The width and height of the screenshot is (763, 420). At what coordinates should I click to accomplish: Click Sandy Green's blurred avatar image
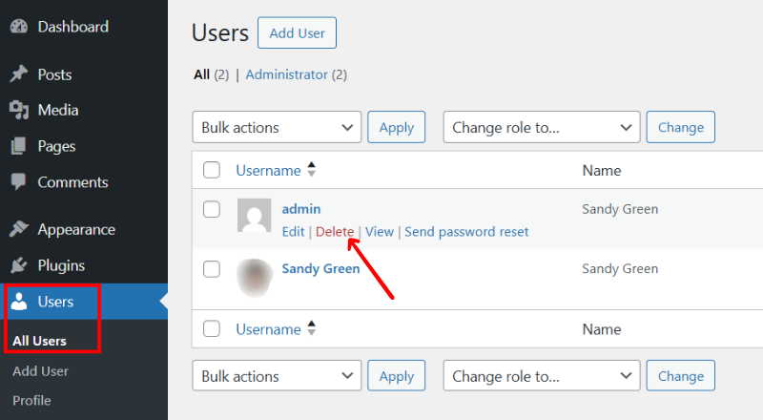click(254, 277)
